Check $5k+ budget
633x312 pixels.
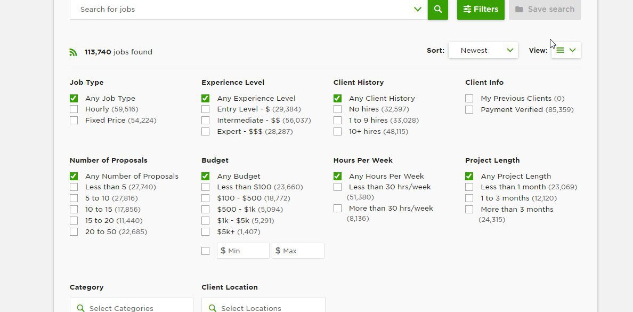click(x=206, y=231)
